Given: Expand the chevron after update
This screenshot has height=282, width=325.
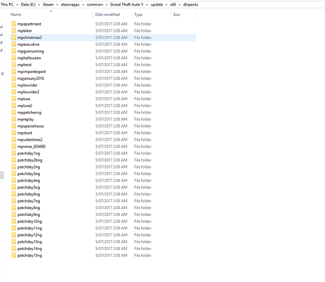Looking at the screenshot, I should [x=166, y=5].
